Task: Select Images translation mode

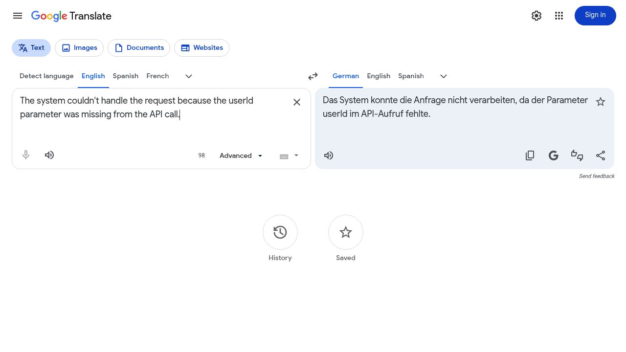Action: point(79,47)
